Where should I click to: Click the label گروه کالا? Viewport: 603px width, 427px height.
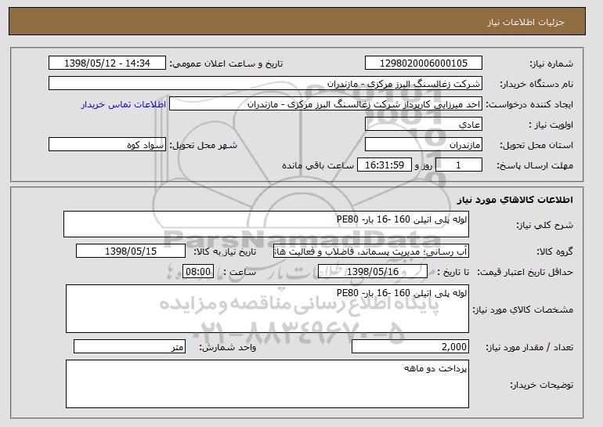[554, 251]
